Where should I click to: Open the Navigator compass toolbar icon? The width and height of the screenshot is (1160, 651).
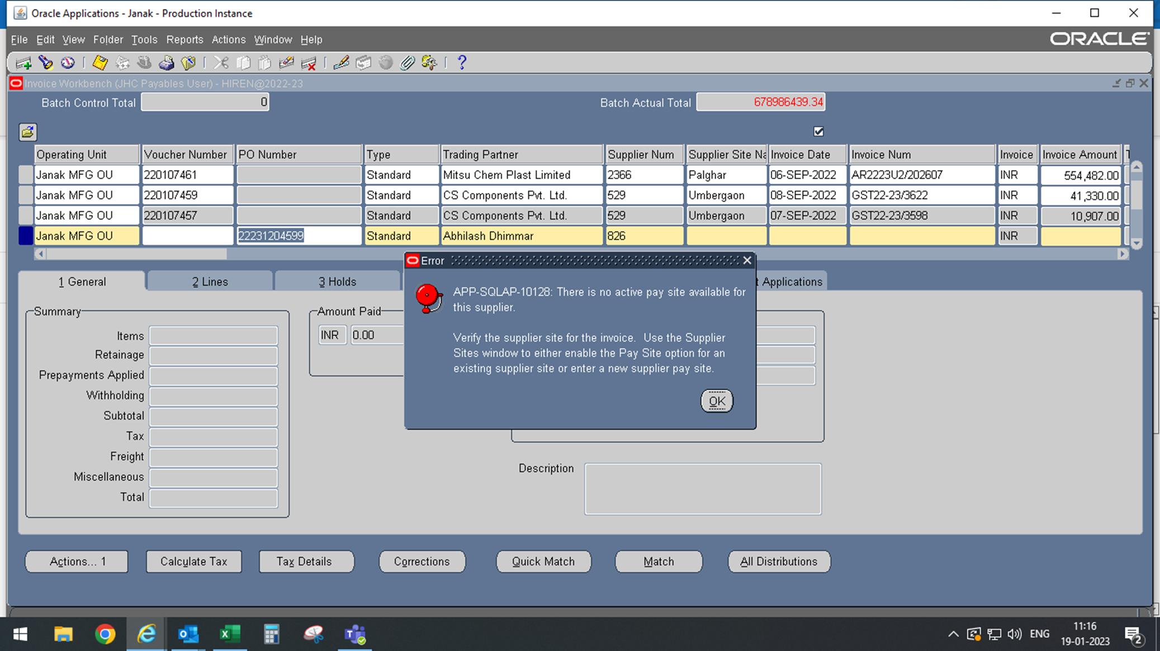(67, 63)
